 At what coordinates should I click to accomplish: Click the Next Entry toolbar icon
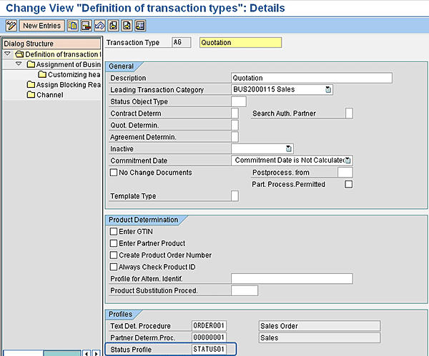coord(126,26)
